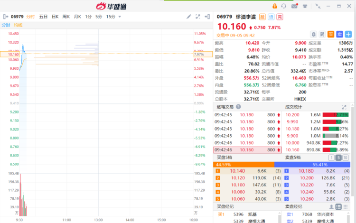Click the orange lock icon in title bar
This screenshot has height=223, width=356.
(274, 6)
